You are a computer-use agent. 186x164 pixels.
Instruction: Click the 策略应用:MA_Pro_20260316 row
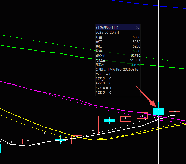pyautogui.click(x=117, y=70)
